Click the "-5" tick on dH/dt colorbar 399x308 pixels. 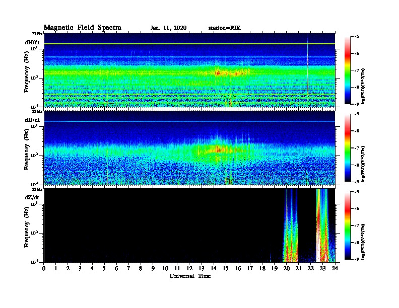(x=357, y=37)
